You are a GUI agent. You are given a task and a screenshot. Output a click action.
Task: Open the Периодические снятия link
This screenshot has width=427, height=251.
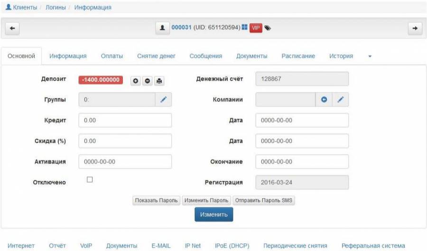pyautogui.click(x=295, y=246)
